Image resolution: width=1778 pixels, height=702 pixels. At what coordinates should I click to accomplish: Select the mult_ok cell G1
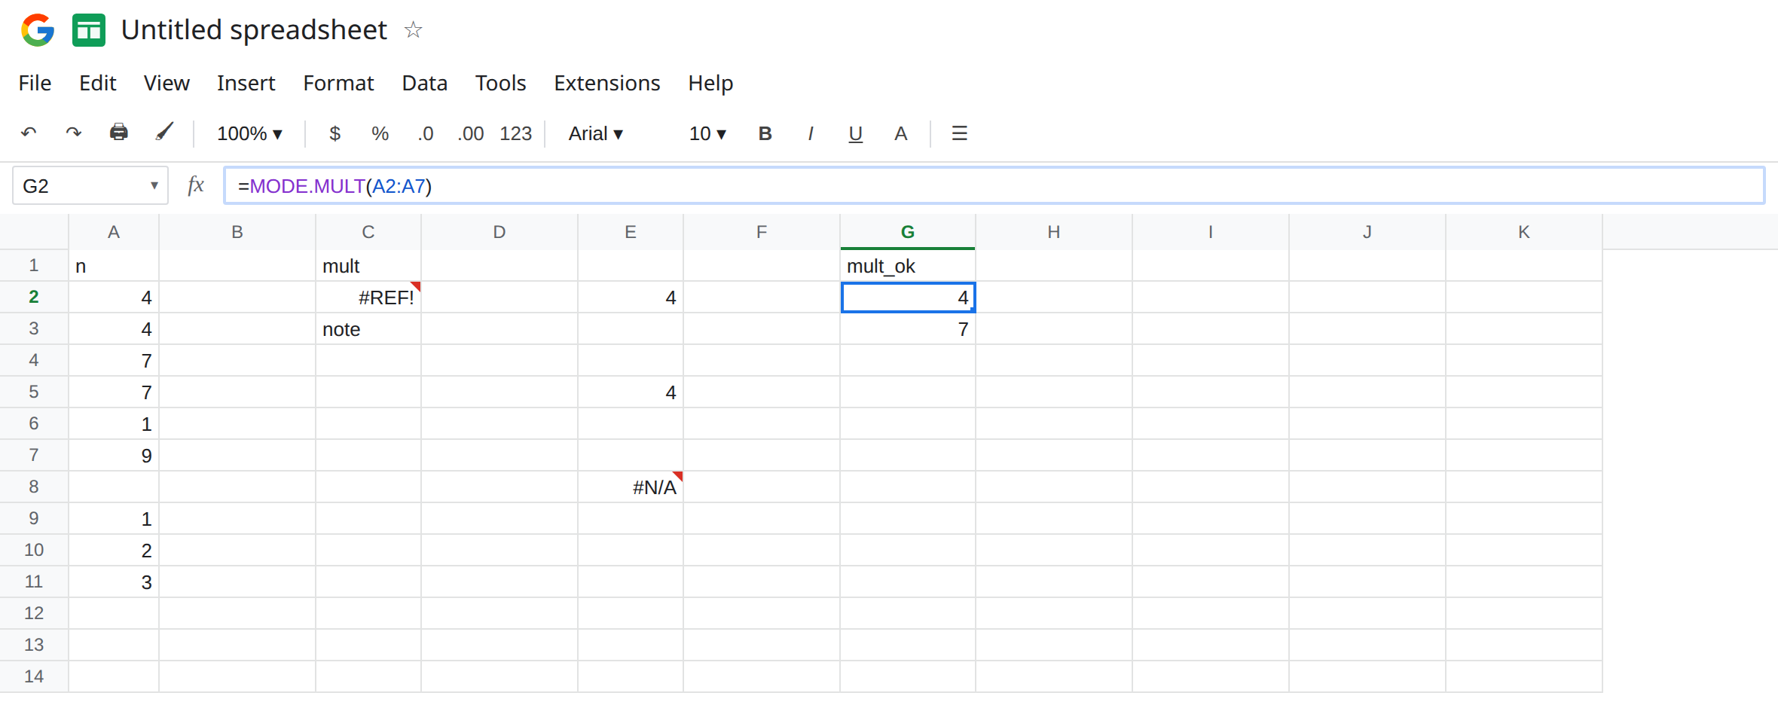pos(908,266)
